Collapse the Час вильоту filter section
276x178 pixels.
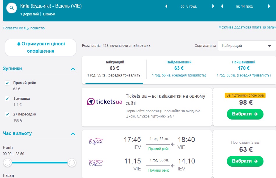click(x=73, y=134)
